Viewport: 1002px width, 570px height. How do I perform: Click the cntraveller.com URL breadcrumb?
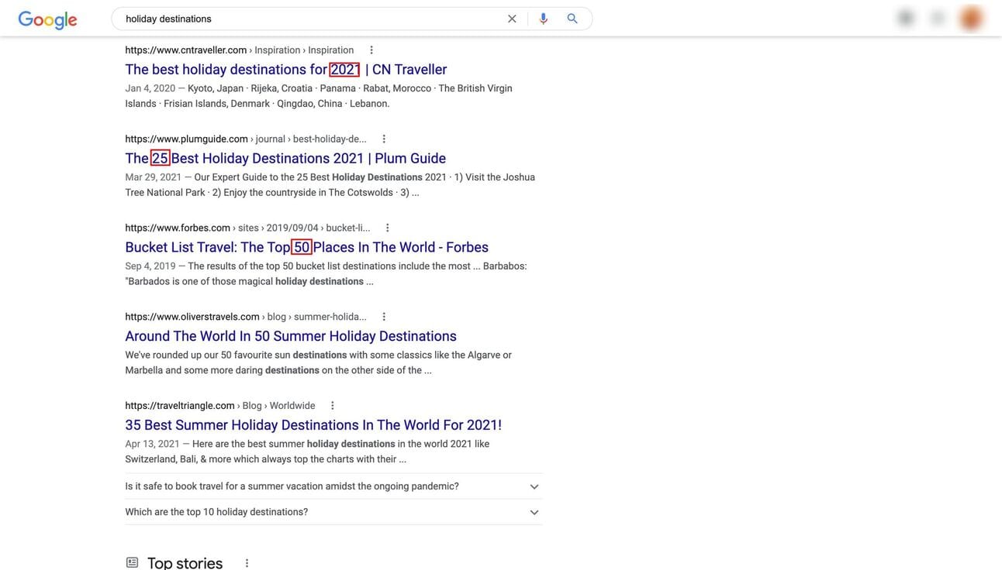(240, 50)
